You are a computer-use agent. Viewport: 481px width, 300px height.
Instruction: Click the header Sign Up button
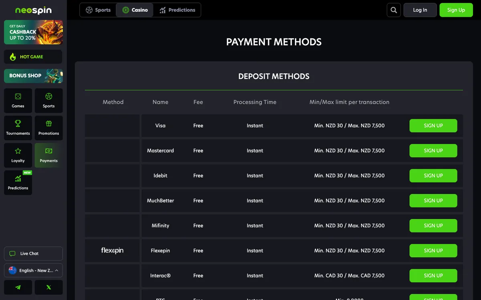pyautogui.click(x=456, y=10)
